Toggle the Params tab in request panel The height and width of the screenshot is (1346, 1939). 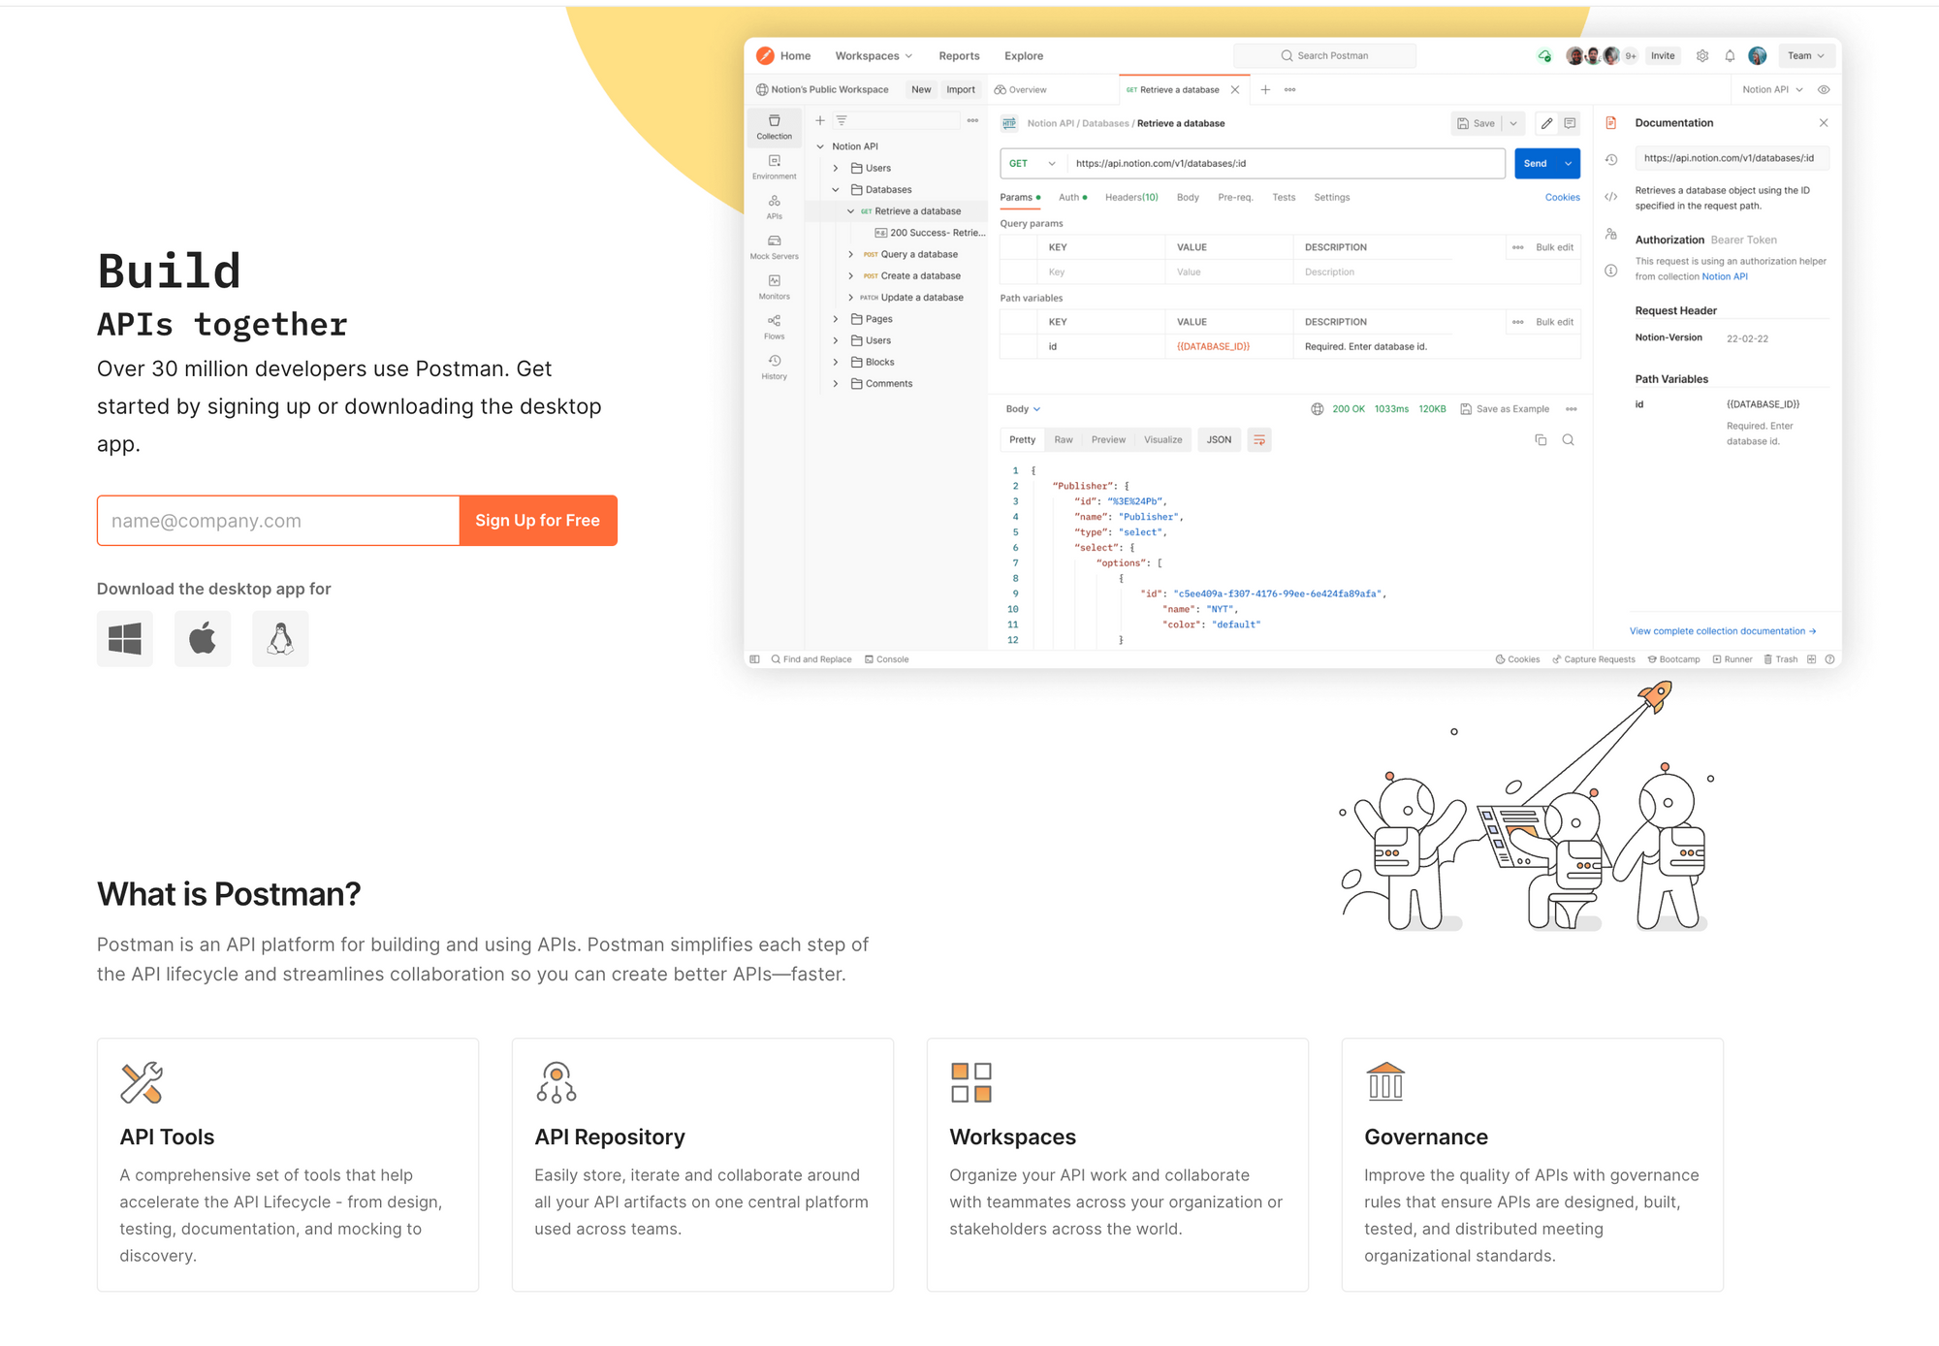pos(1021,196)
